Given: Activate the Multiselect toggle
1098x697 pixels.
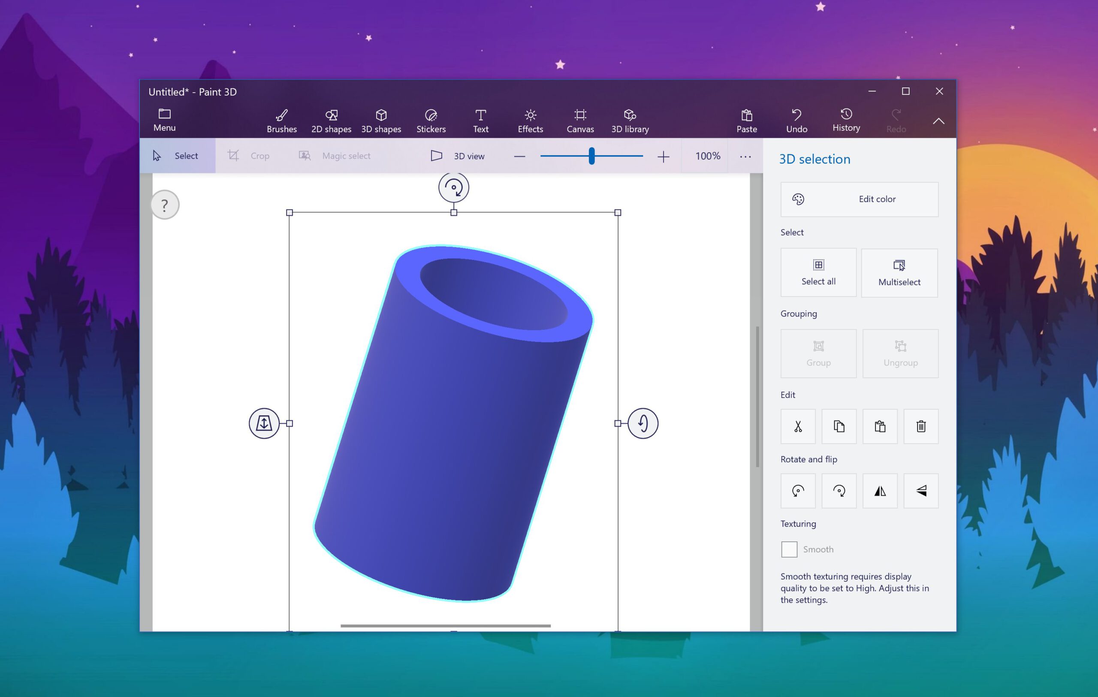Looking at the screenshot, I should (900, 273).
